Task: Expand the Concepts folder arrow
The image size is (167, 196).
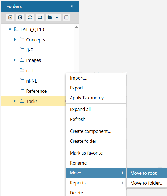Action: tap(15, 40)
